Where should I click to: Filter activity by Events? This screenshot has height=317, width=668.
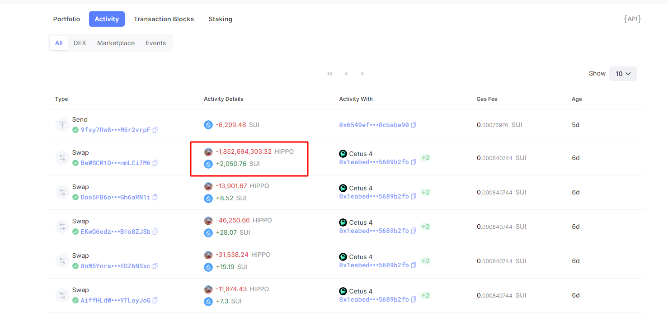click(155, 43)
